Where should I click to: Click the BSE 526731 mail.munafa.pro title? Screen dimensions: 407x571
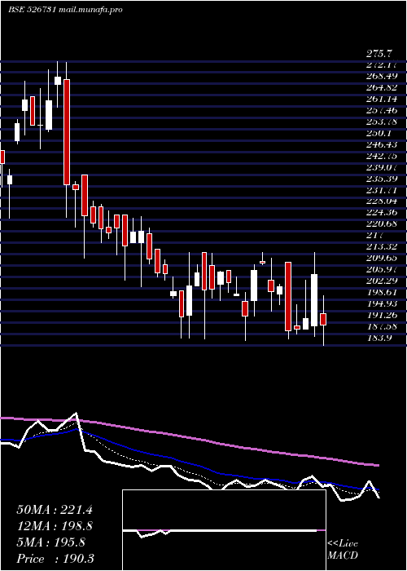click(x=65, y=10)
